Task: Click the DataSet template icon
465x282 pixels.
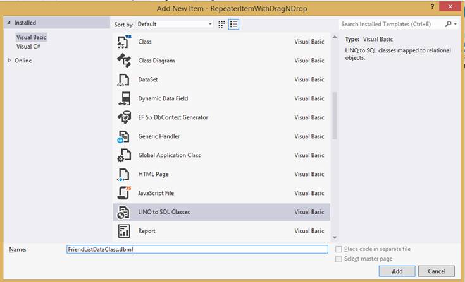Action: (124, 79)
